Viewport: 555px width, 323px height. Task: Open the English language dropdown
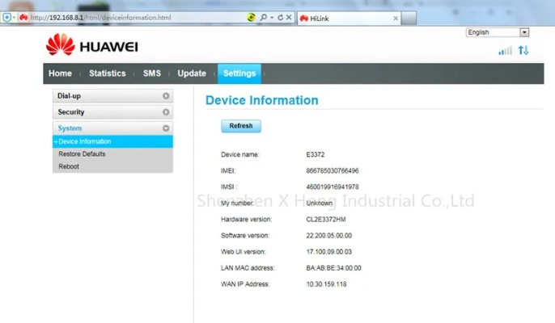(524, 32)
